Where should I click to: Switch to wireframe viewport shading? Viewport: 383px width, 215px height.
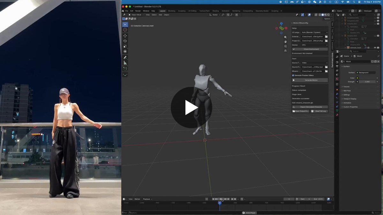[320, 15]
